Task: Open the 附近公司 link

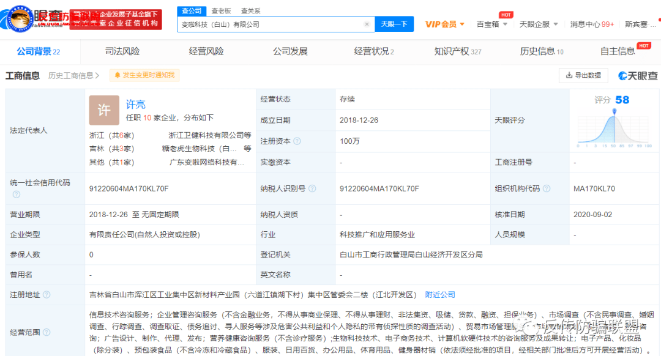Action: tap(439, 294)
